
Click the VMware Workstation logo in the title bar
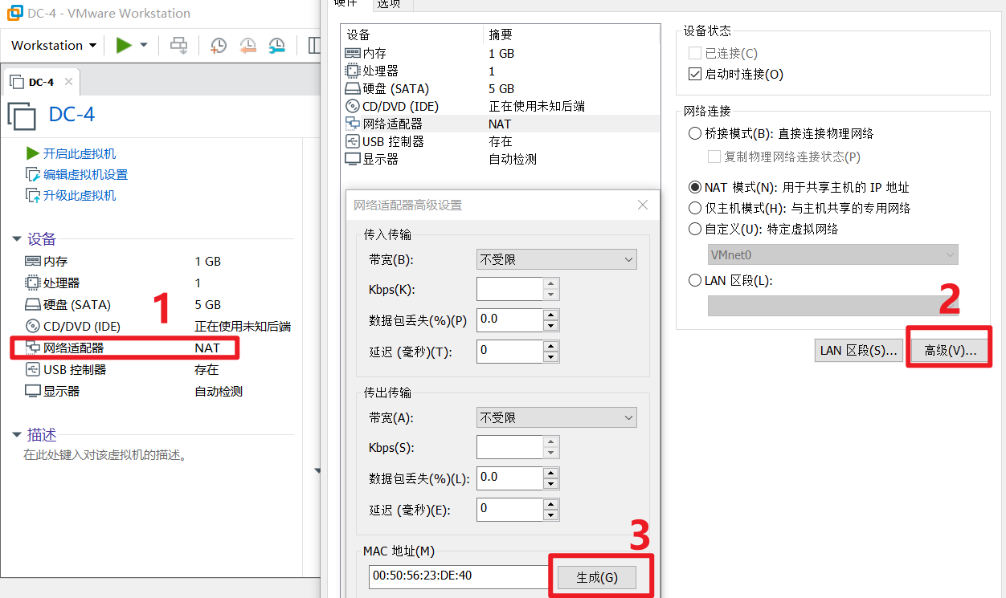pyautogui.click(x=14, y=13)
